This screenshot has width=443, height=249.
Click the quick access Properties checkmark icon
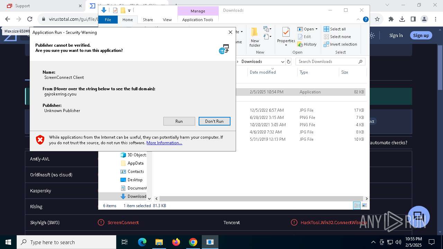(x=115, y=10)
